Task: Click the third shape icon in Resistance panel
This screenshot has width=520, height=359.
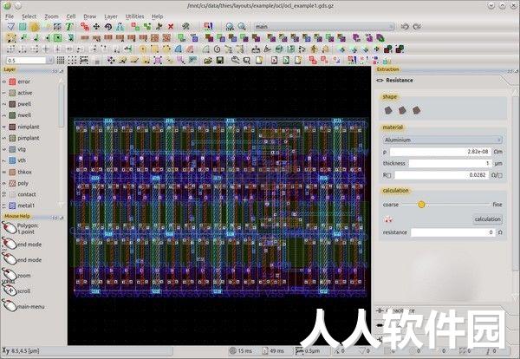Action: tap(417, 110)
